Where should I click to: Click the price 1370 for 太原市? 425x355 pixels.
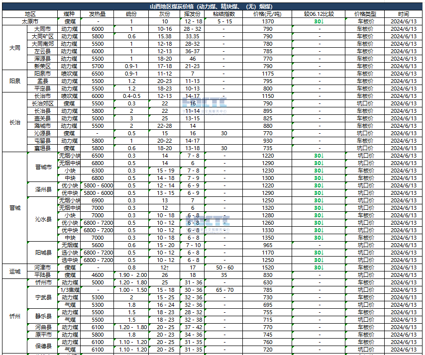click(x=268, y=22)
